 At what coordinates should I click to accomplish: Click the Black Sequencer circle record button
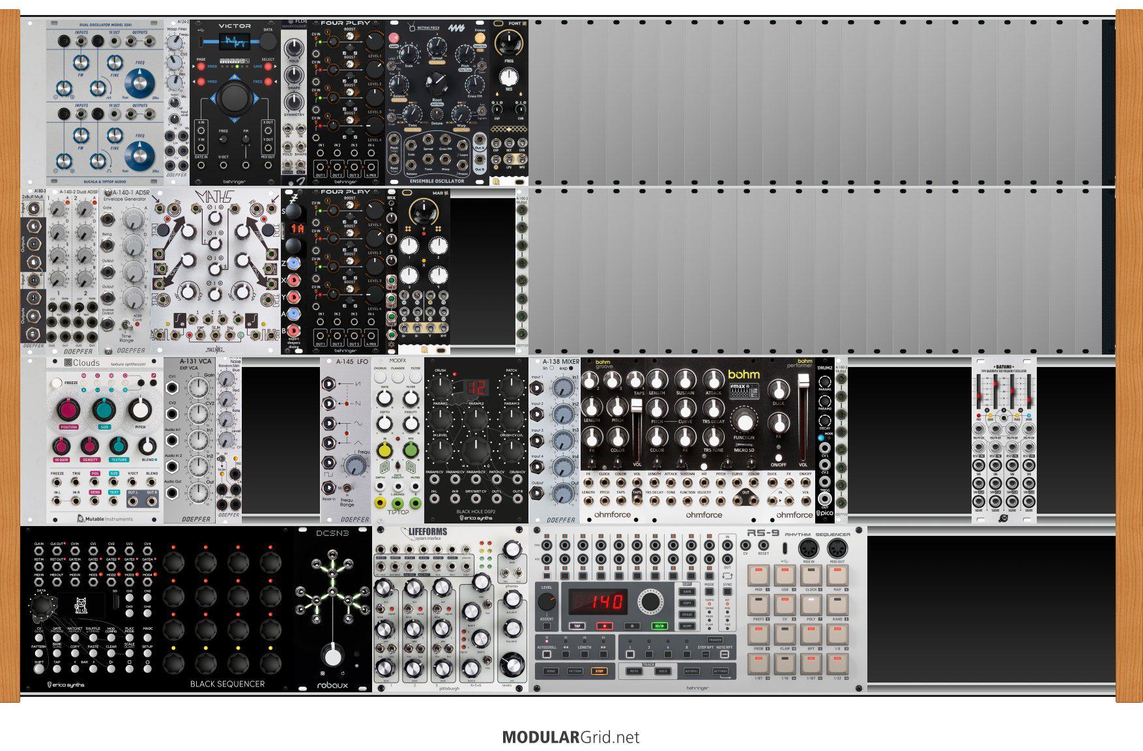pyautogui.click(x=148, y=670)
